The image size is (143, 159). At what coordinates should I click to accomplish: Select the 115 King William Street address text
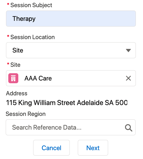(x=67, y=102)
